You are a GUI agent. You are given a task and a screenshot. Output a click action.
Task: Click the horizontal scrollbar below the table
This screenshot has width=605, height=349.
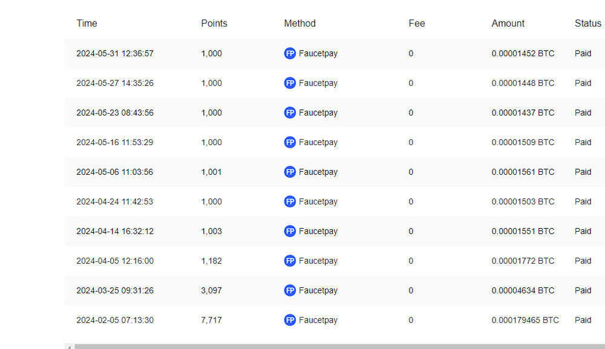339,347
